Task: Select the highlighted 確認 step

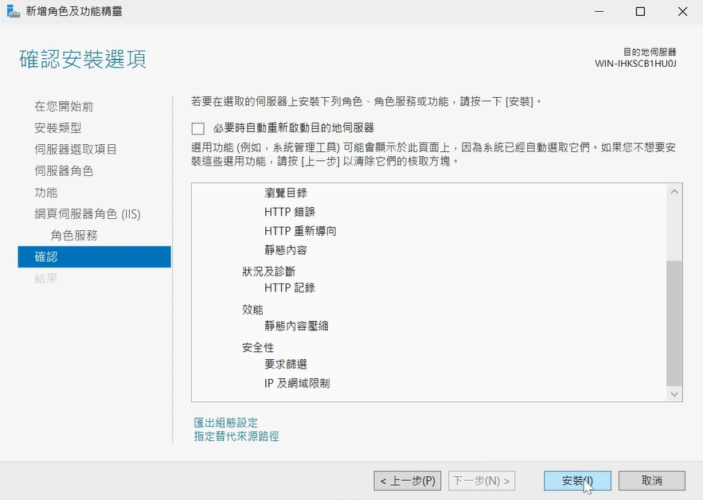Action: coord(94,256)
